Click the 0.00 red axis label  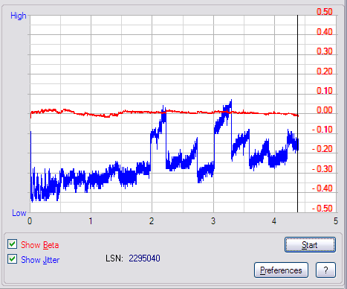pyautogui.click(x=325, y=110)
